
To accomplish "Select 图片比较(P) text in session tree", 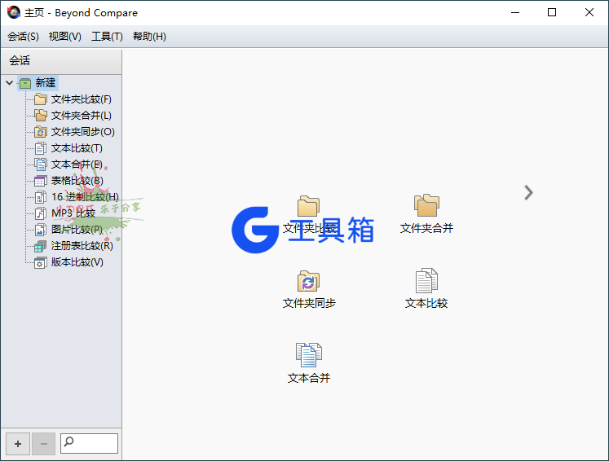I will pos(77,230).
